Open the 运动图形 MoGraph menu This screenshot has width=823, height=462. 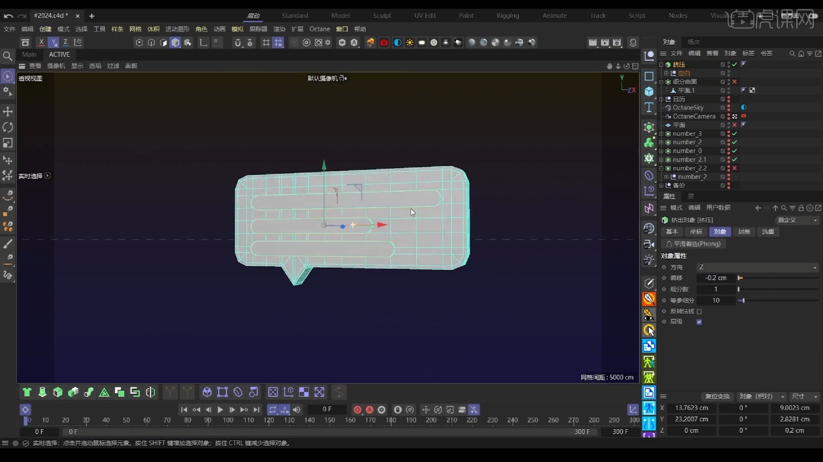[x=177, y=29]
